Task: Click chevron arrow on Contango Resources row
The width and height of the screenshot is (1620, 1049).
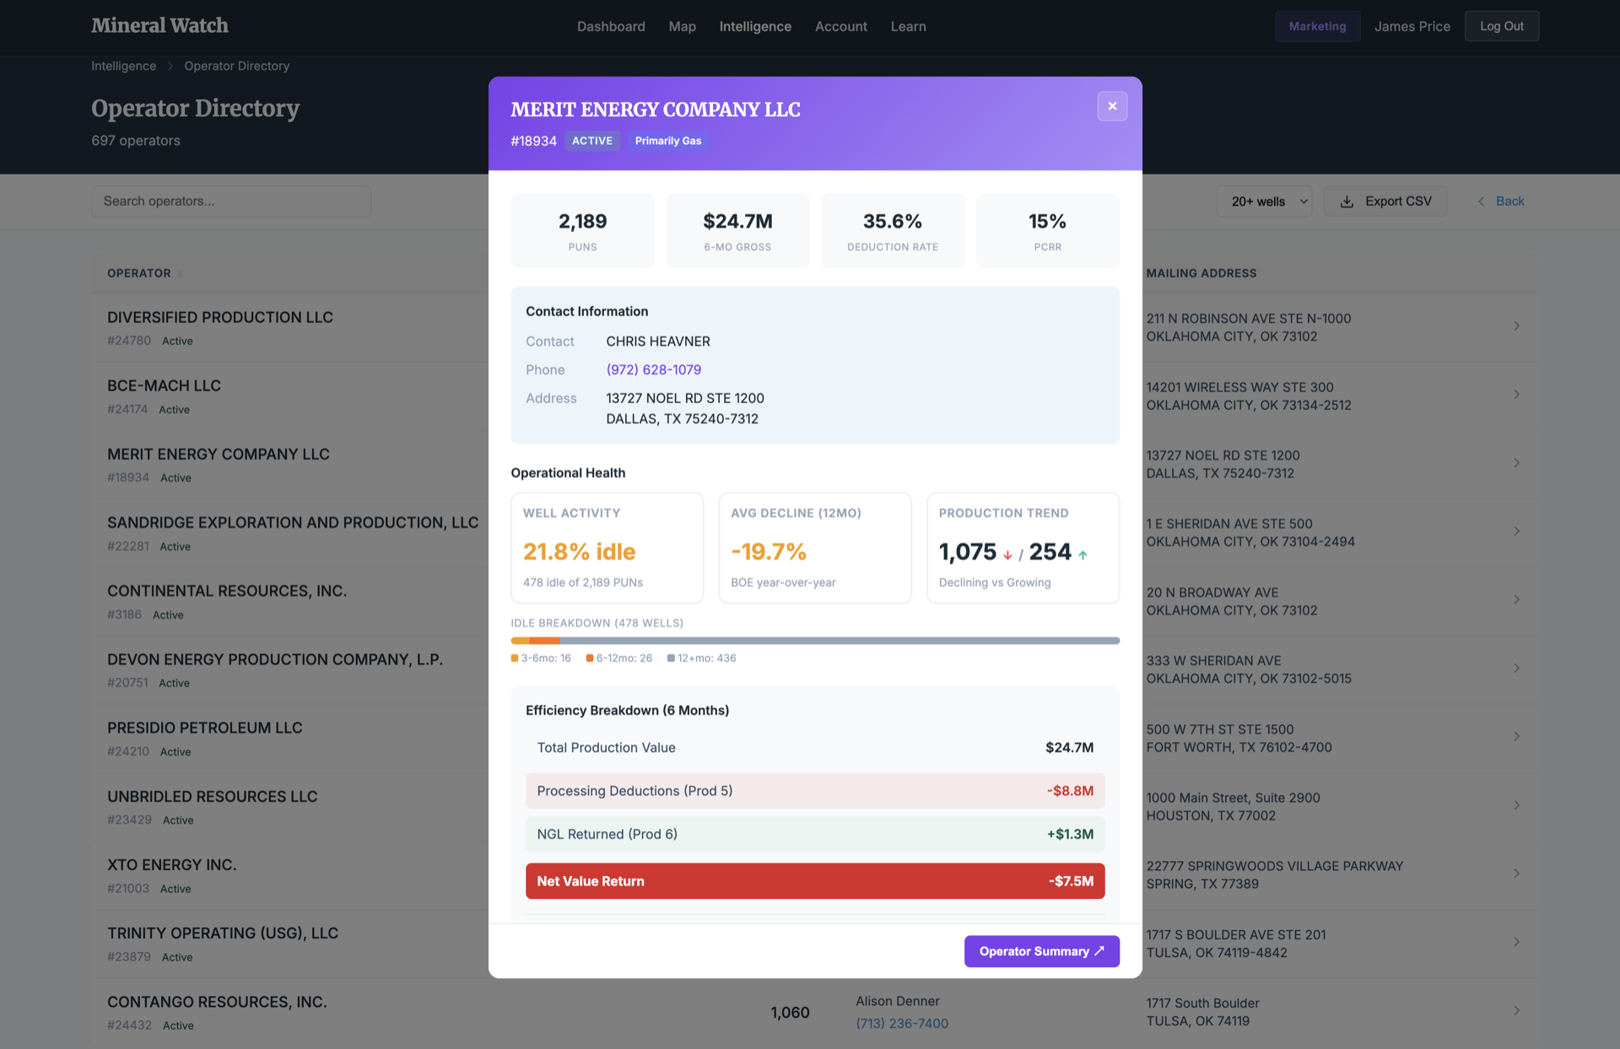Action: pos(1516,1011)
